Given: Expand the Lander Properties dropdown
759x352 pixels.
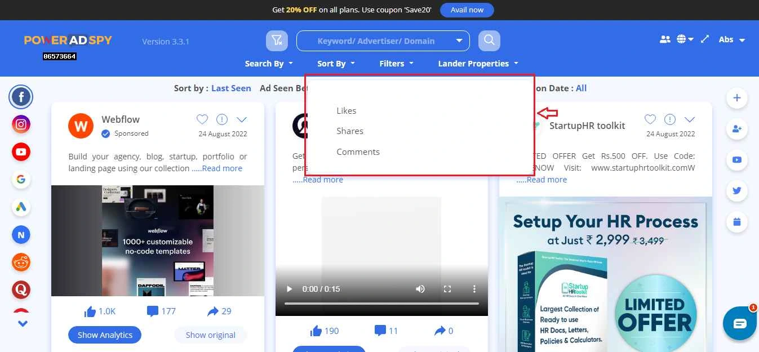Looking at the screenshot, I should coord(478,63).
